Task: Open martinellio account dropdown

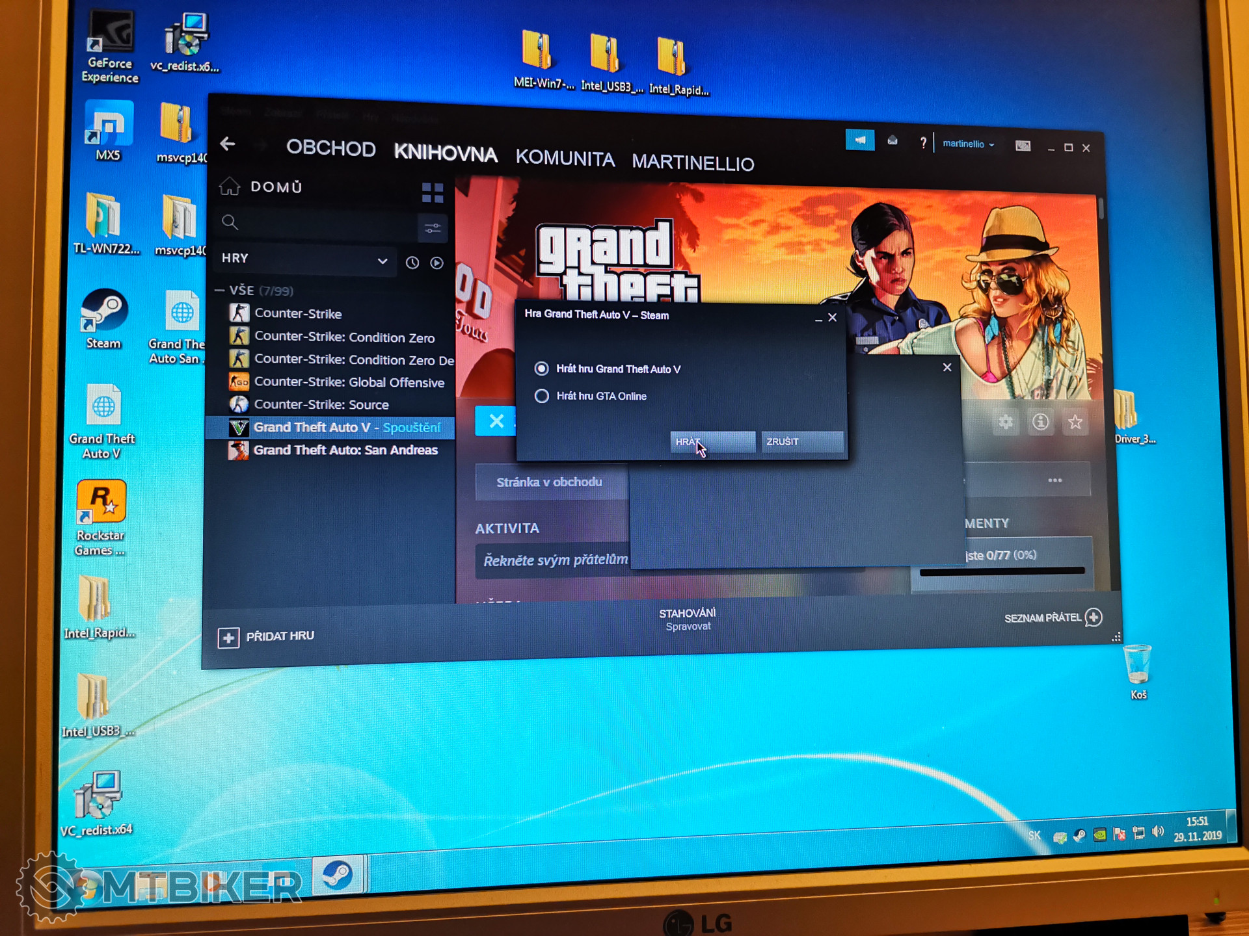Action: point(968,144)
